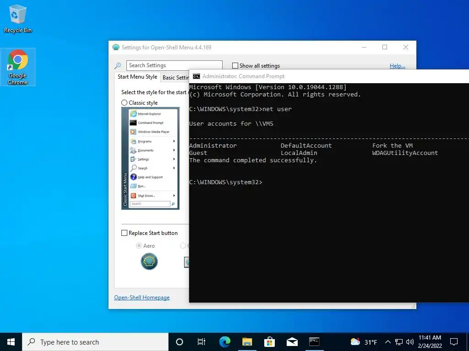This screenshot has height=351, width=469.
Task: Open Task View from the taskbar
Action: (202, 342)
